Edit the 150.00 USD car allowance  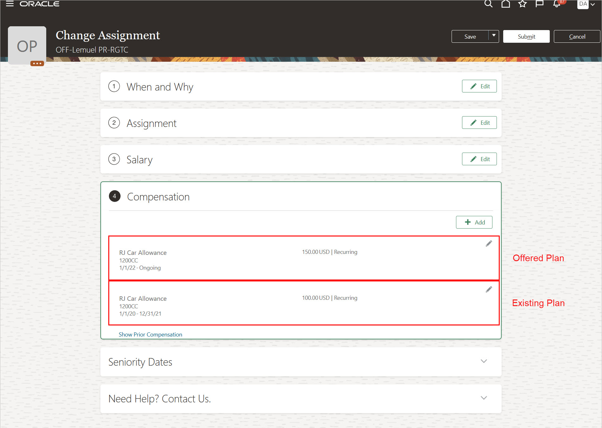coord(489,243)
